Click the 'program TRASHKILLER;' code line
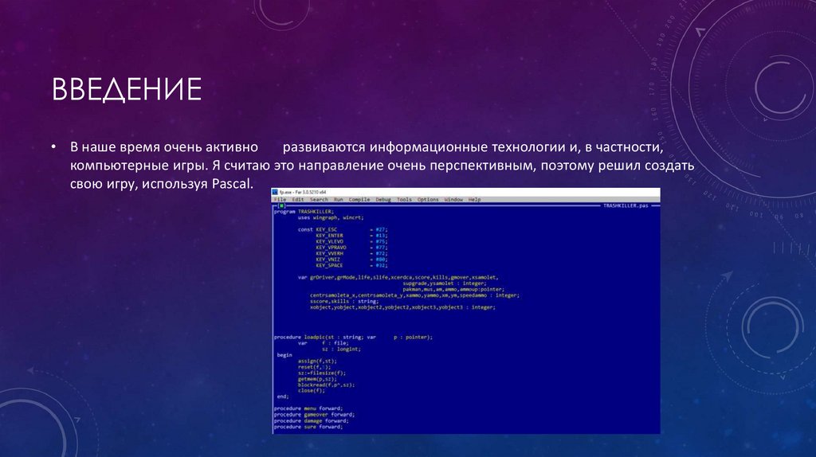Viewport: 816px width, 457px height. [x=303, y=211]
